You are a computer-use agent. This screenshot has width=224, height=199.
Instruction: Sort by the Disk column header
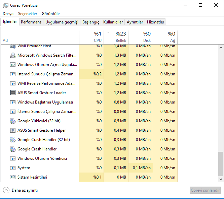click(x=141, y=38)
